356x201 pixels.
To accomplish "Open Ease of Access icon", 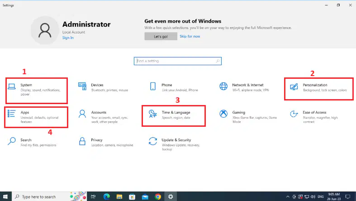I will point(294,114).
